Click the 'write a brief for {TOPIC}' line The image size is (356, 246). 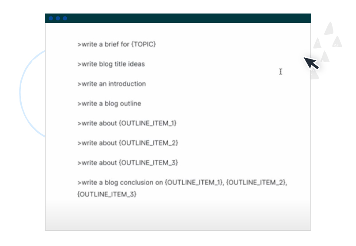[x=116, y=44]
